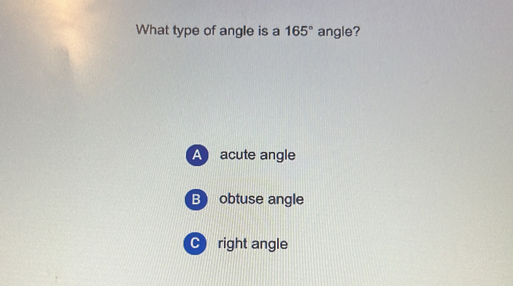
Task: Select the blue A answer badge
Action: 198,156
